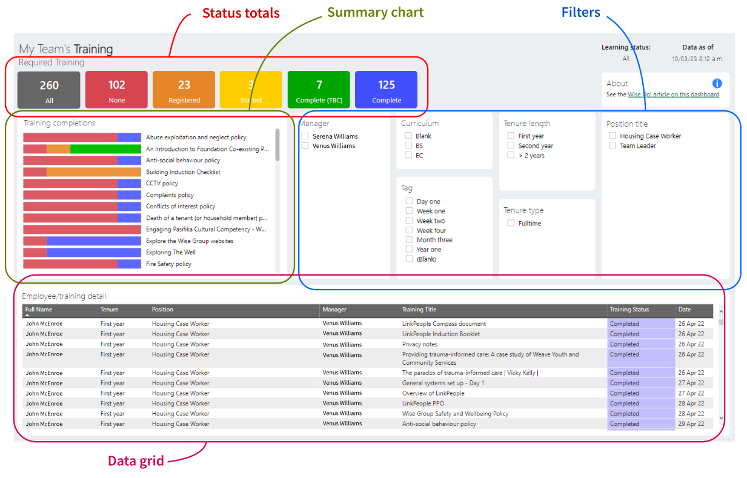Click up arrow on data grid scrollbar
This screenshot has width=747, height=478.
(721, 312)
